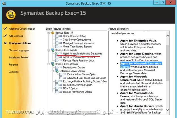Click drive icon beside Advanced Disk-based Backup
The image size is (177, 118).
(x=64, y=78)
